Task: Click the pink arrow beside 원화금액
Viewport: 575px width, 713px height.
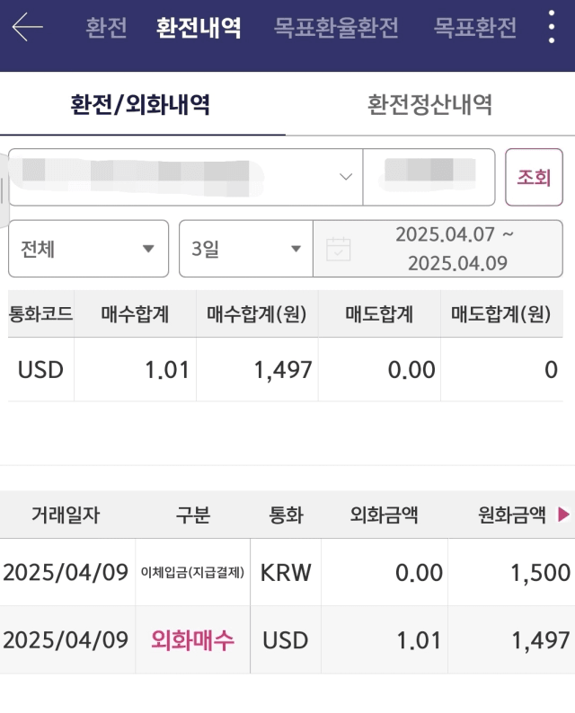Action: point(563,515)
